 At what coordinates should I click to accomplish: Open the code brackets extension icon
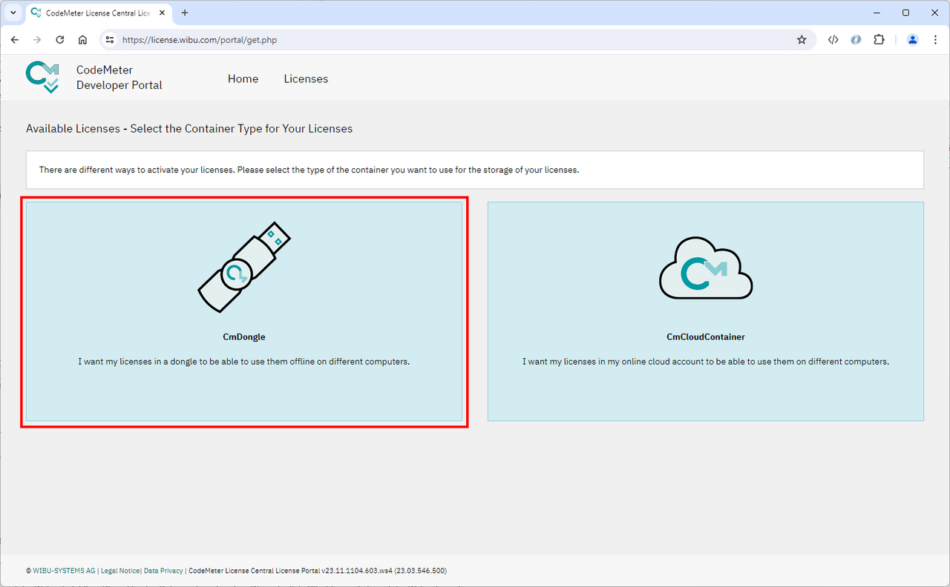tap(833, 40)
